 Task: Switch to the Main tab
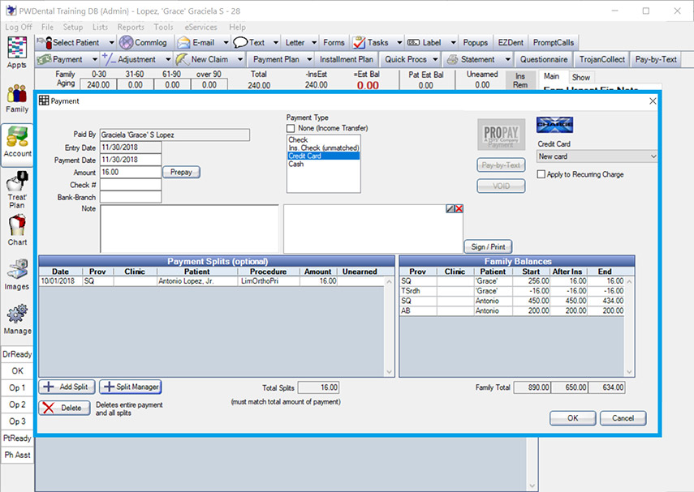551,76
